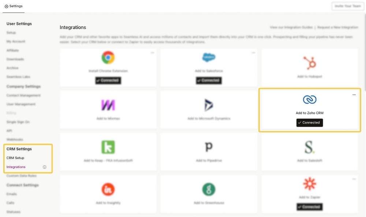Viewport: 366px width, 217px height.
Task: Click Connected button under Chrome Extension
Action: point(108,80)
